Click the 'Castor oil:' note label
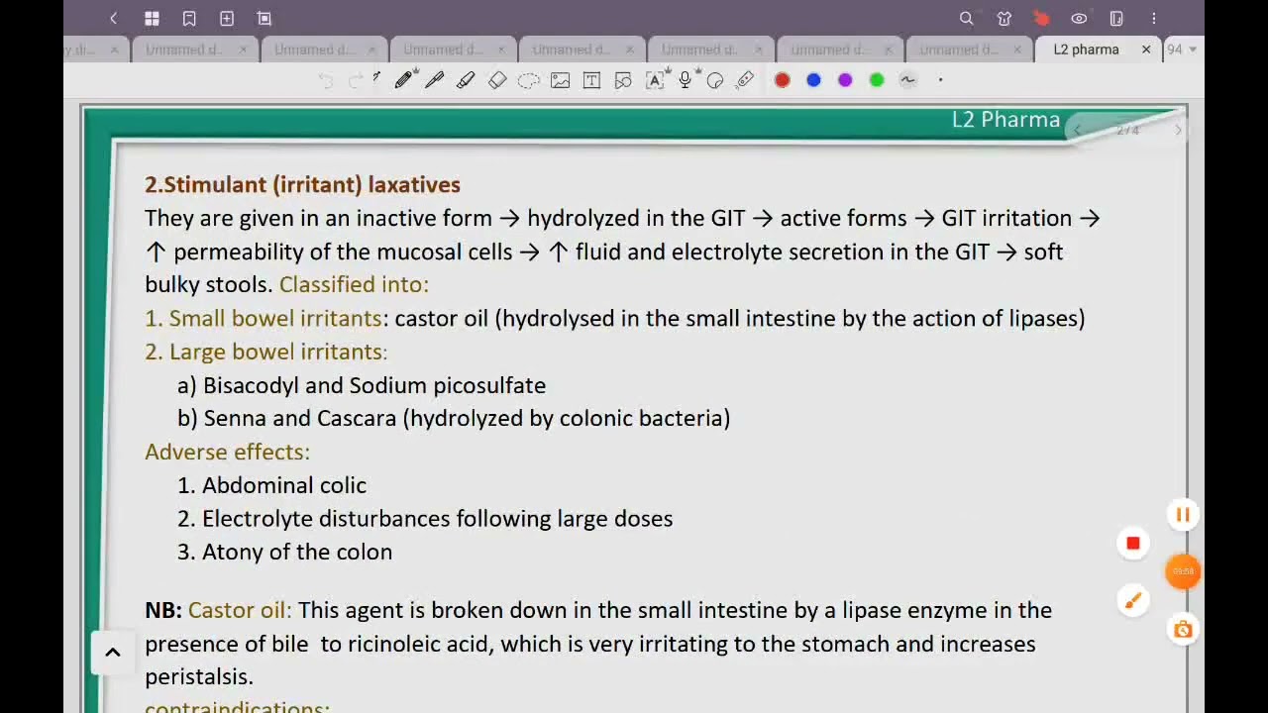 click(x=240, y=610)
